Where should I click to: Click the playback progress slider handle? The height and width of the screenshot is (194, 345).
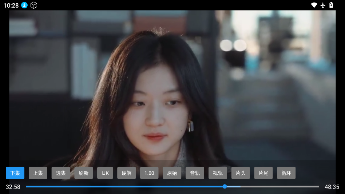(x=225, y=186)
